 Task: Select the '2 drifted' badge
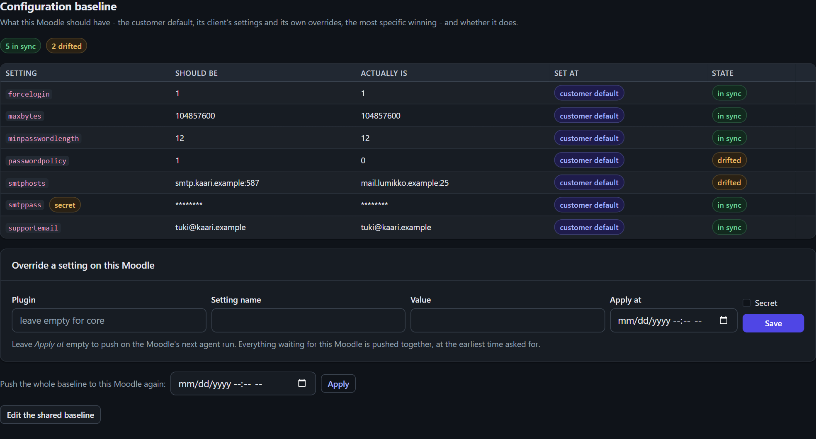click(x=66, y=46)
